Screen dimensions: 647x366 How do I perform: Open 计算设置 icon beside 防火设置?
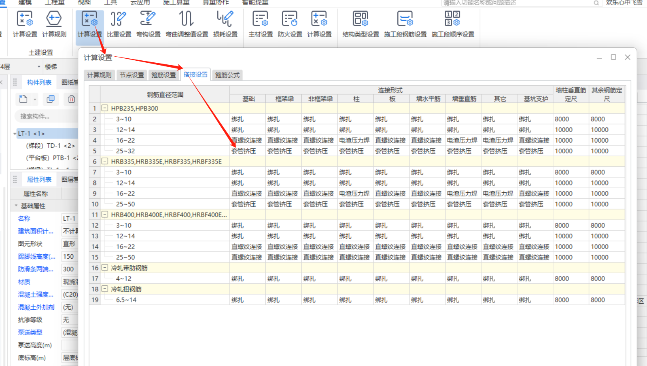point(319,24)
